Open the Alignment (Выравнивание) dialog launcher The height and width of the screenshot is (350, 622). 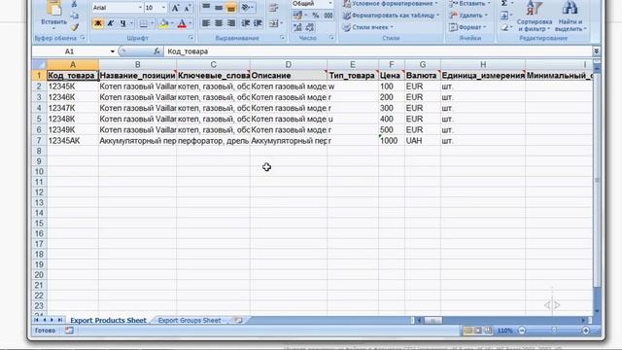click(282, 38)
